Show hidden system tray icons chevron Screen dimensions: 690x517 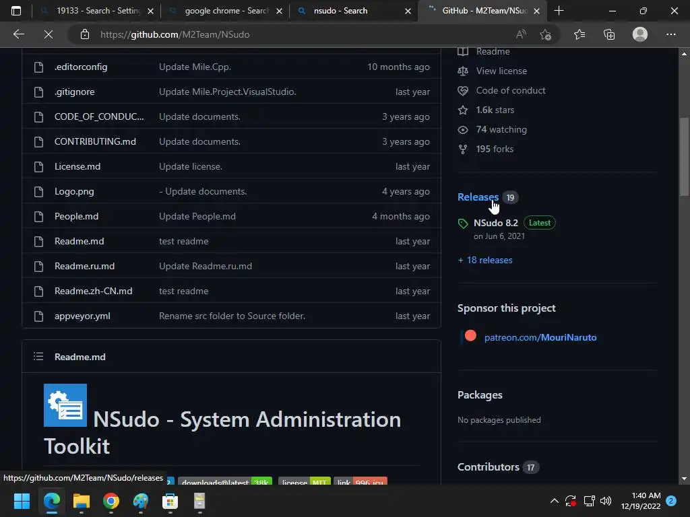[555, 501]
